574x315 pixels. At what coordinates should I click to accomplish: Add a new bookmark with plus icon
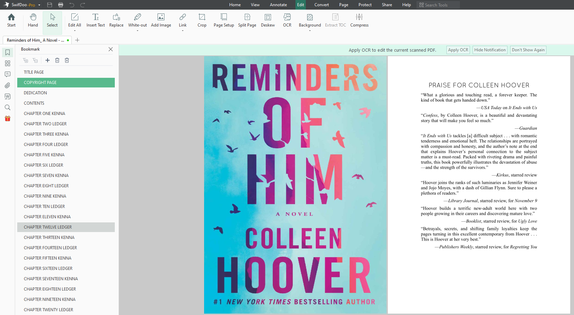pos(48,60)
